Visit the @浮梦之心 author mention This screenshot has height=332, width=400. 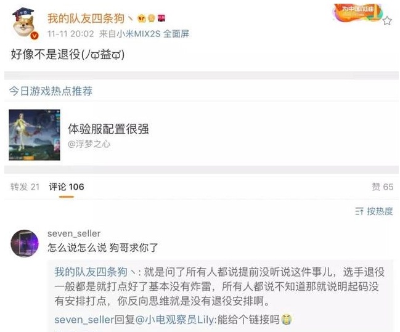tap(89, 144)
